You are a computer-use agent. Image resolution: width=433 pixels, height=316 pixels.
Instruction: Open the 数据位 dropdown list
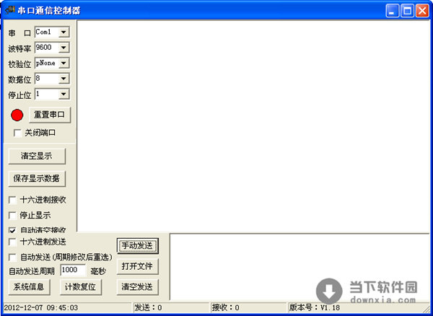coord(64,78)
